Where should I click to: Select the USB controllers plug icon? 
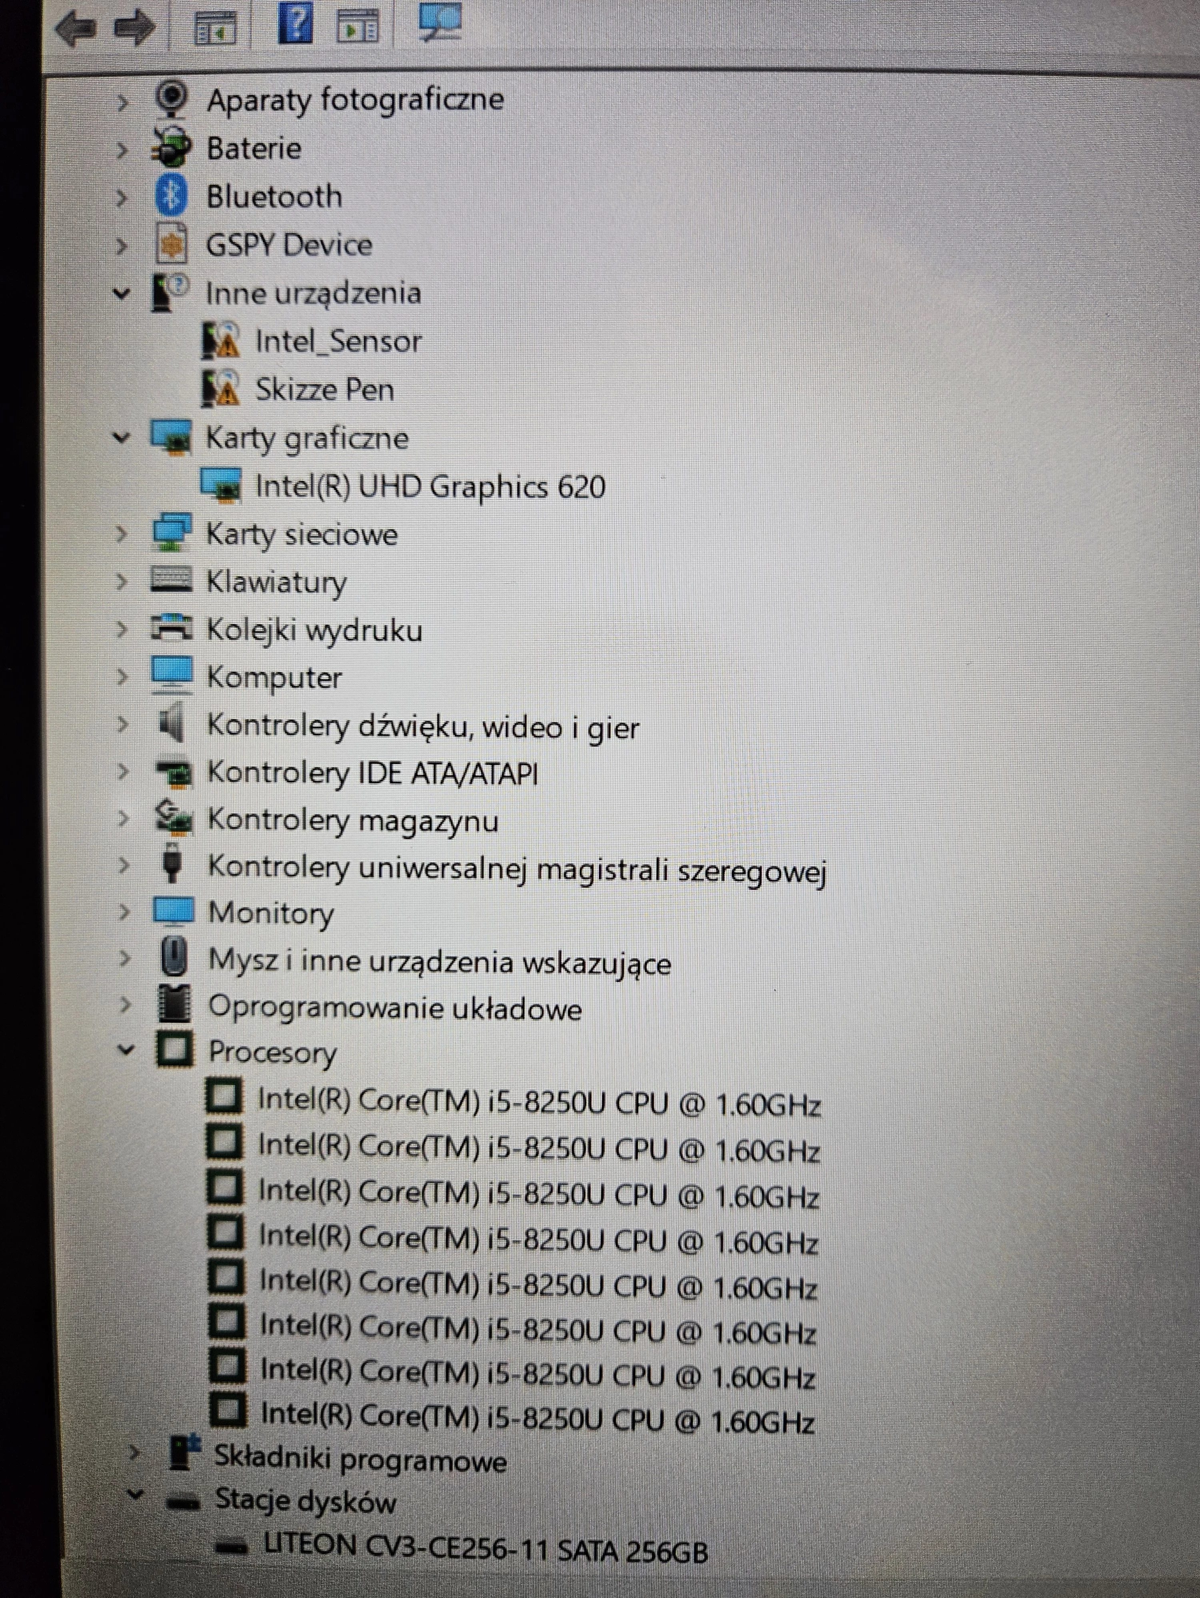click(173, 863)
